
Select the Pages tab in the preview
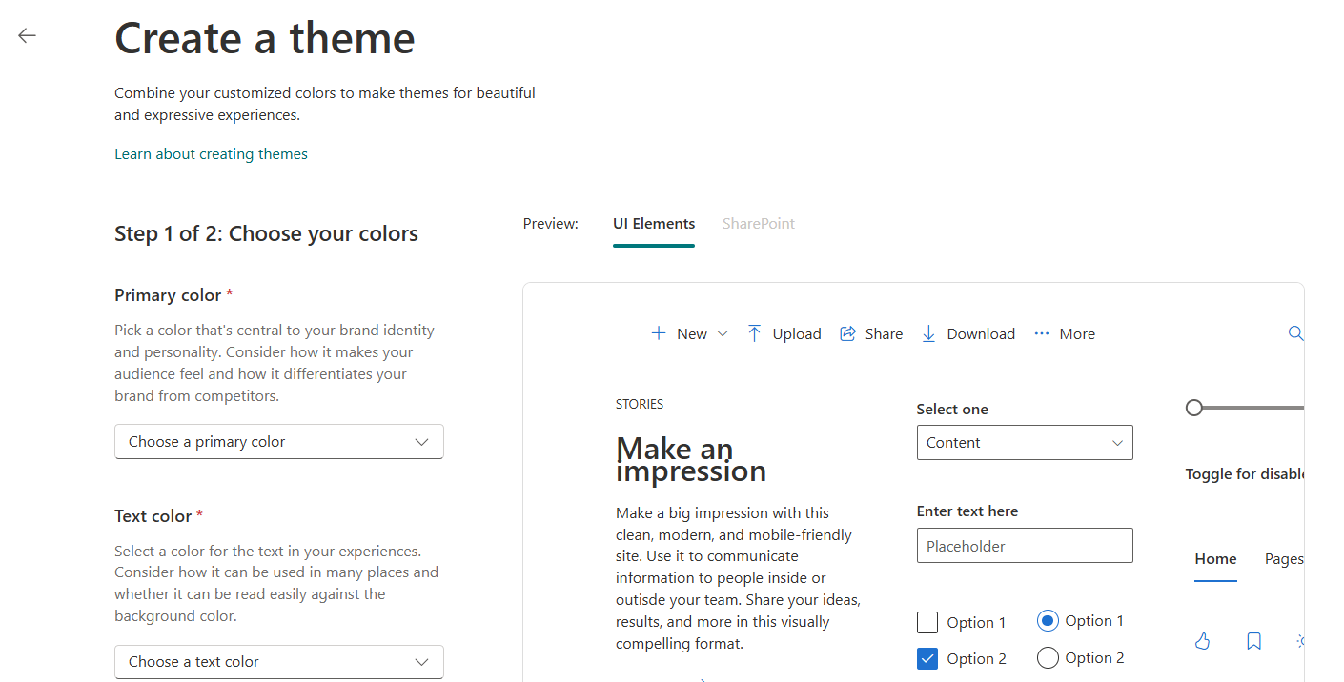click(x=1285, y=559)
